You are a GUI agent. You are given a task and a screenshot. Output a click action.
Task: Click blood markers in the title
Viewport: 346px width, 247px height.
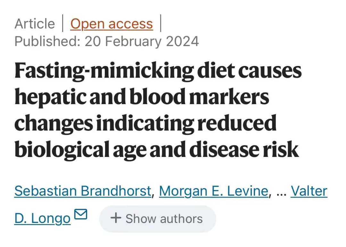(x=199, y=98)
